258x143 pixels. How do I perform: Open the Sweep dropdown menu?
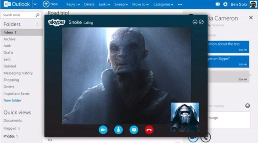(x=121, y=4)
